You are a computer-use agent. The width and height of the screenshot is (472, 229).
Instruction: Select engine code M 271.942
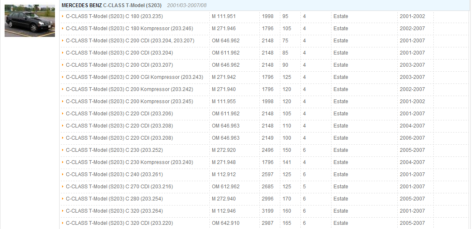(x=224, y=77)
